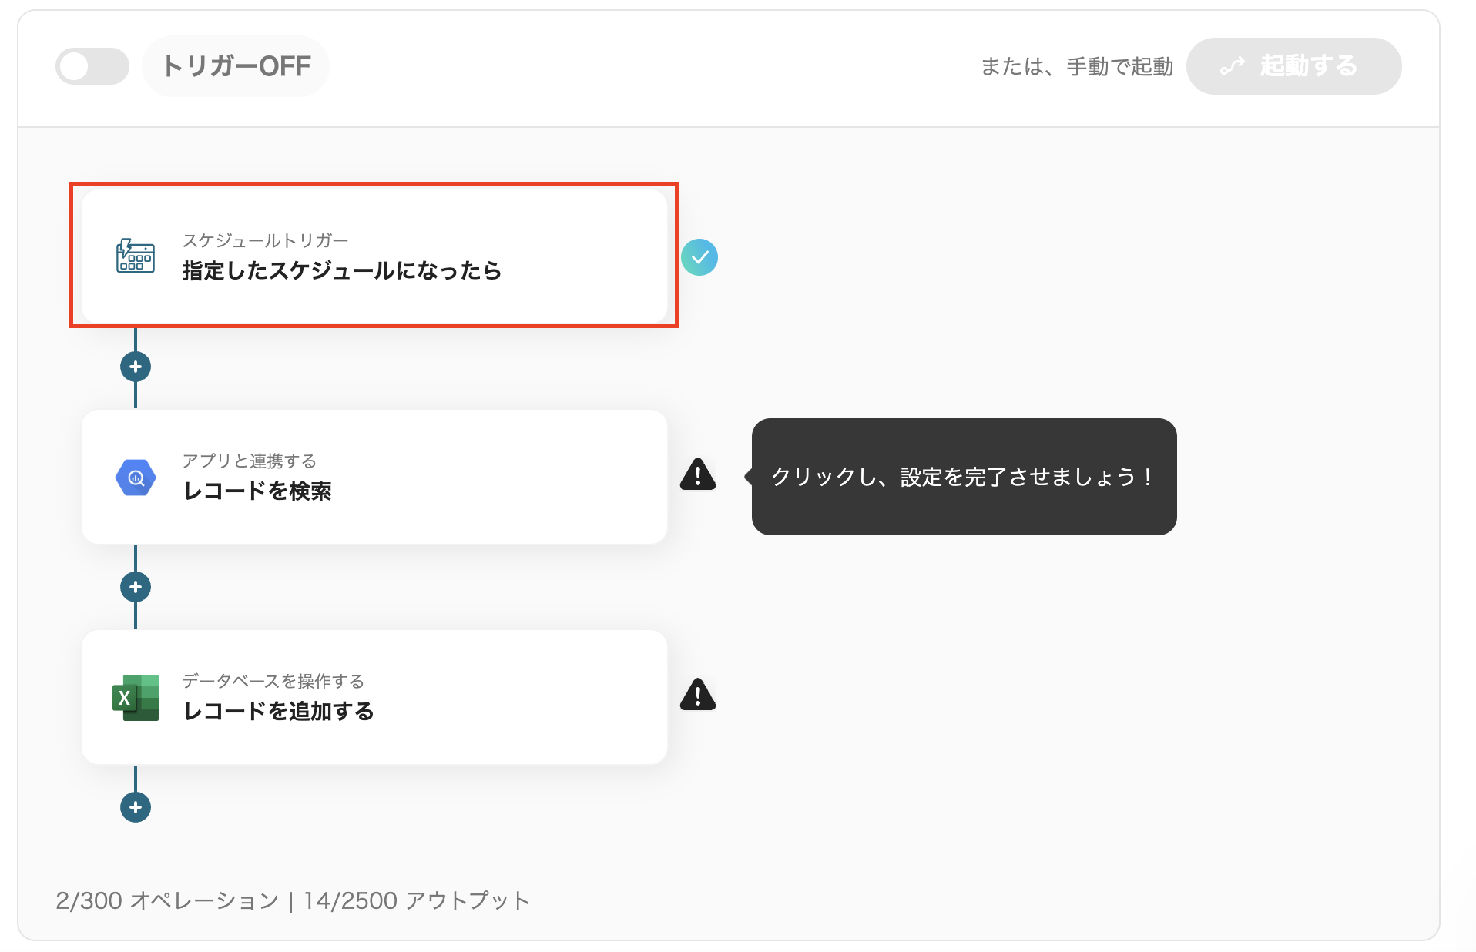Dismiss the クリックし、設定を完了させましょう tooltip

coord(963,478)
